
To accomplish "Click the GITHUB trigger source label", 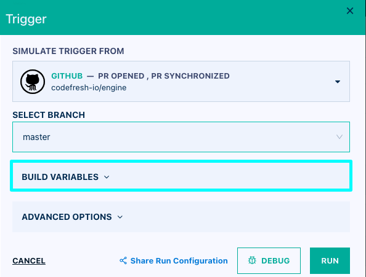I will 67,76.
